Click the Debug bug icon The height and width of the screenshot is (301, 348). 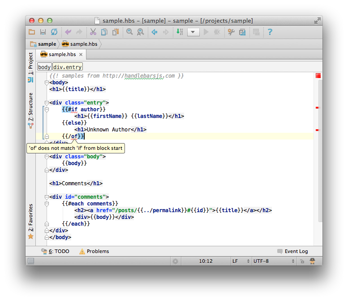click(217, 32)
